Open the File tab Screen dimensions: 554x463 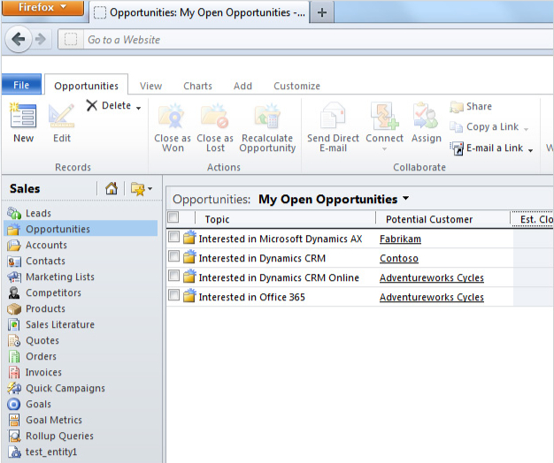point(21,85)
